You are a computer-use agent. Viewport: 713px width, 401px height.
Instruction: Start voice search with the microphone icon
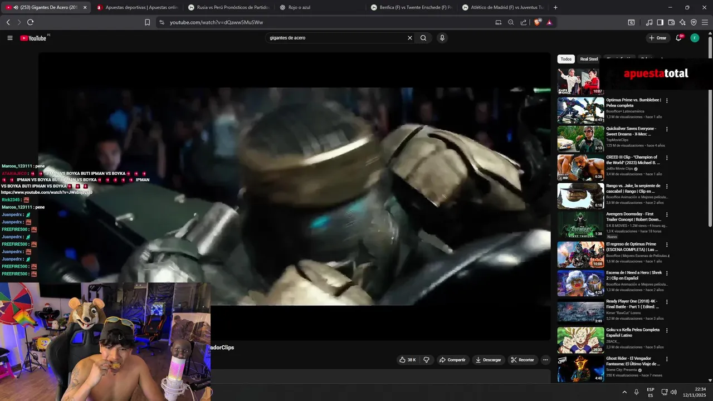[x=442, y=38]
